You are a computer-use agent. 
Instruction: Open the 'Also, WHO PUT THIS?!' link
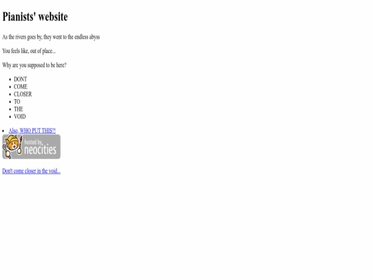point(32,131)
